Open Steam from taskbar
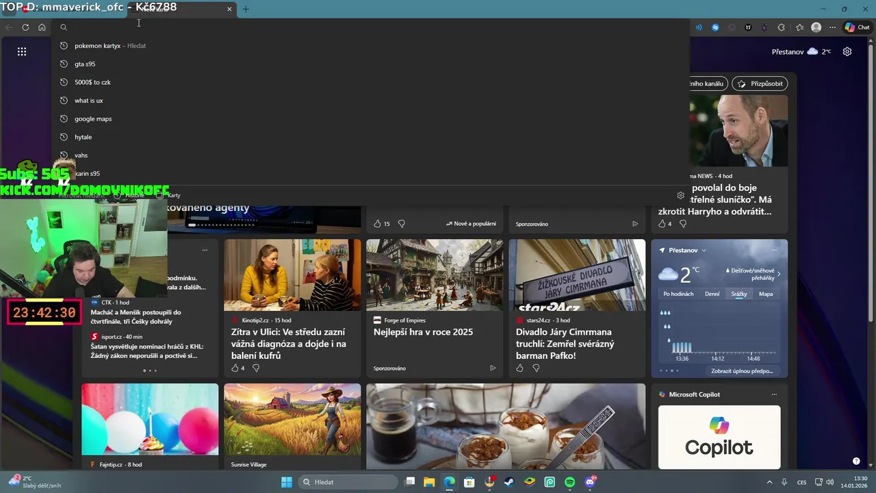The height and width of the screenshot is (493, 876). point(509,482)
